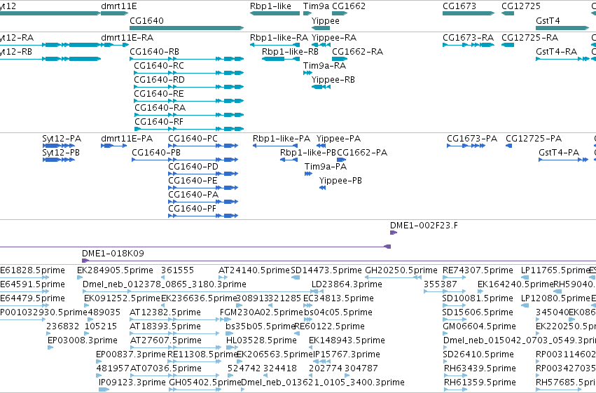
Task: Click the DME1-002F23.F feature
Action: pyautogui.click(x=424, y=226)
